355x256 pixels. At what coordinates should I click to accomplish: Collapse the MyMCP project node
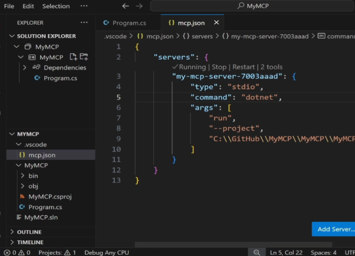pos(21,57)
